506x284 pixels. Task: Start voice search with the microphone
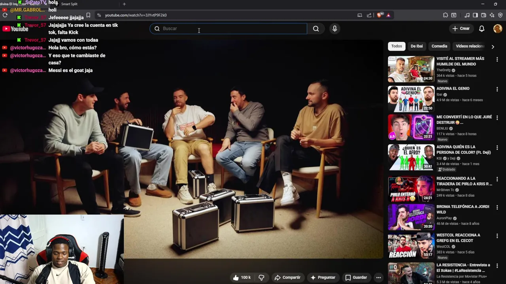pyautogui.click(x=335, y=28)
